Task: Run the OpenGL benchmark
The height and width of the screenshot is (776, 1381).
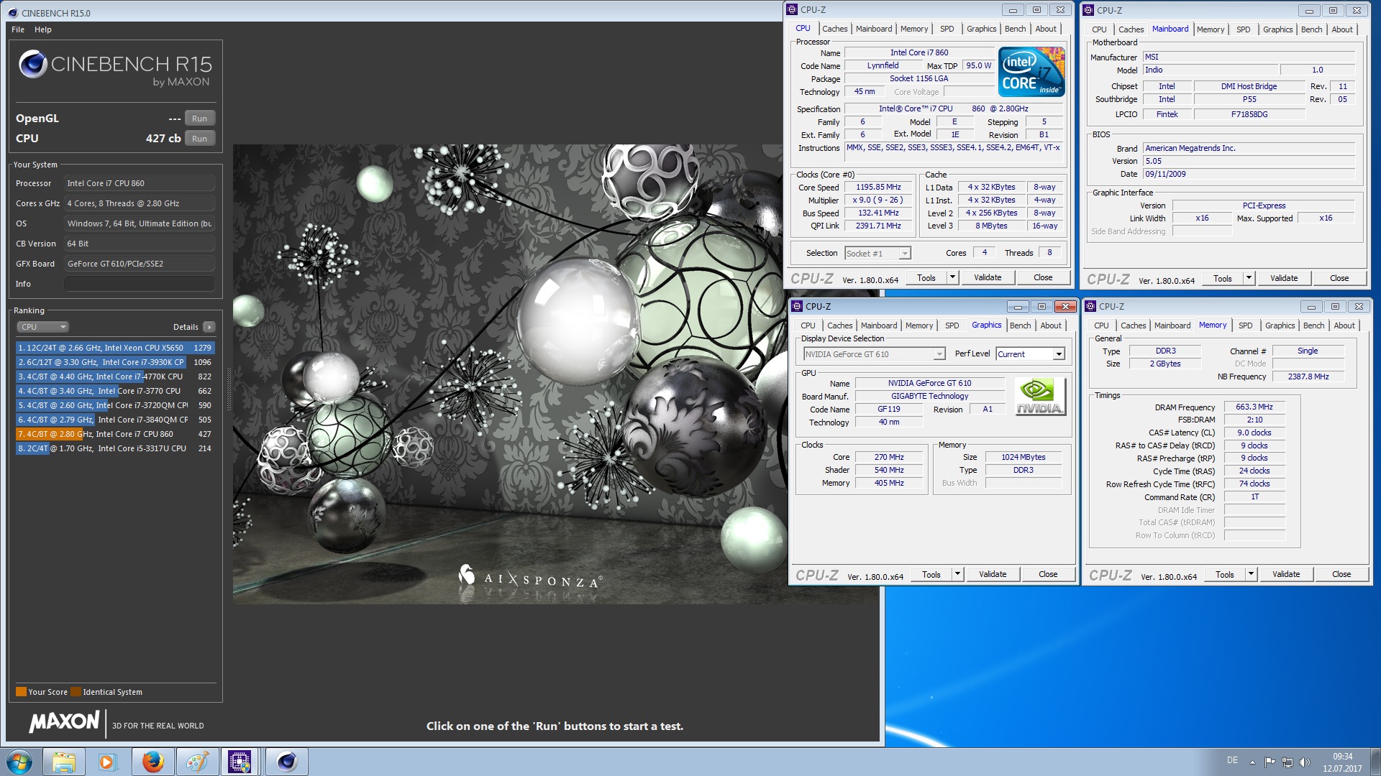Action: 199,119
